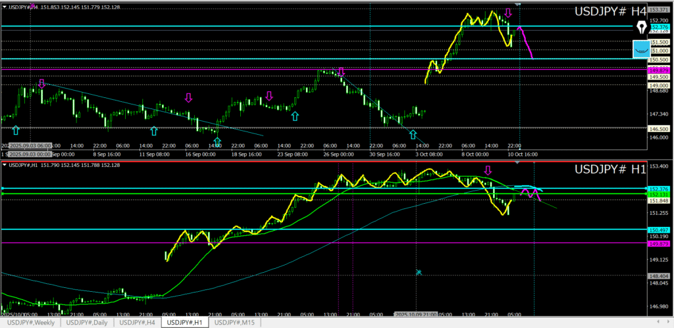This screenshot has height=328, width=674.
Task: Switch to the USDJPY#,Daily chart tab
Action: tap(88, 322)
